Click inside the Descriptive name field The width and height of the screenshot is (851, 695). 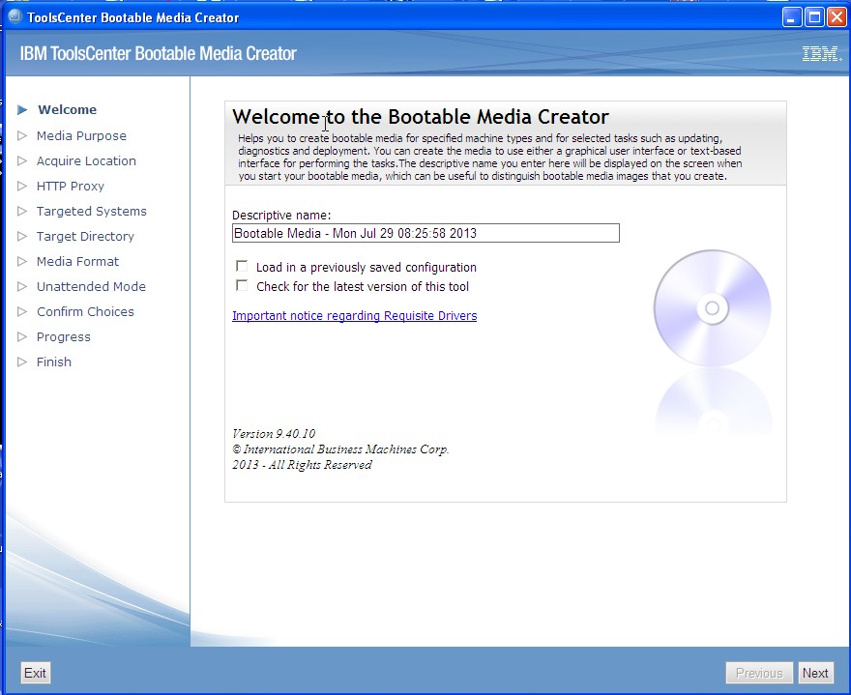click(424, 233)
